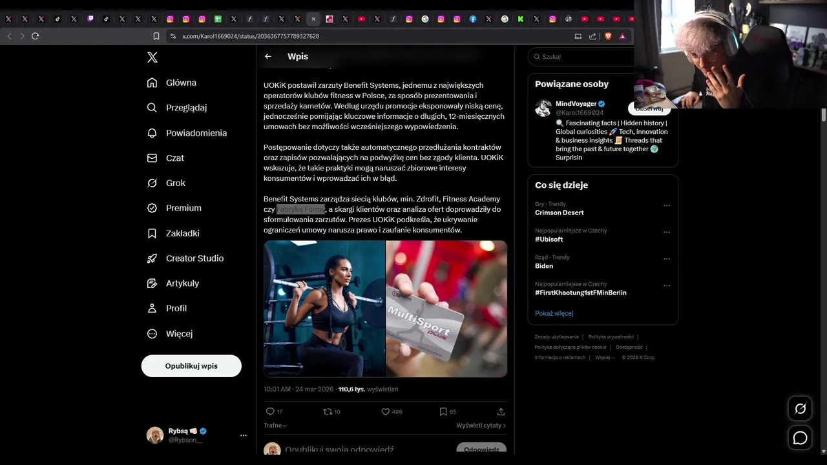Click the Zakładki bookmark icon in sidebar

[152, 233]
